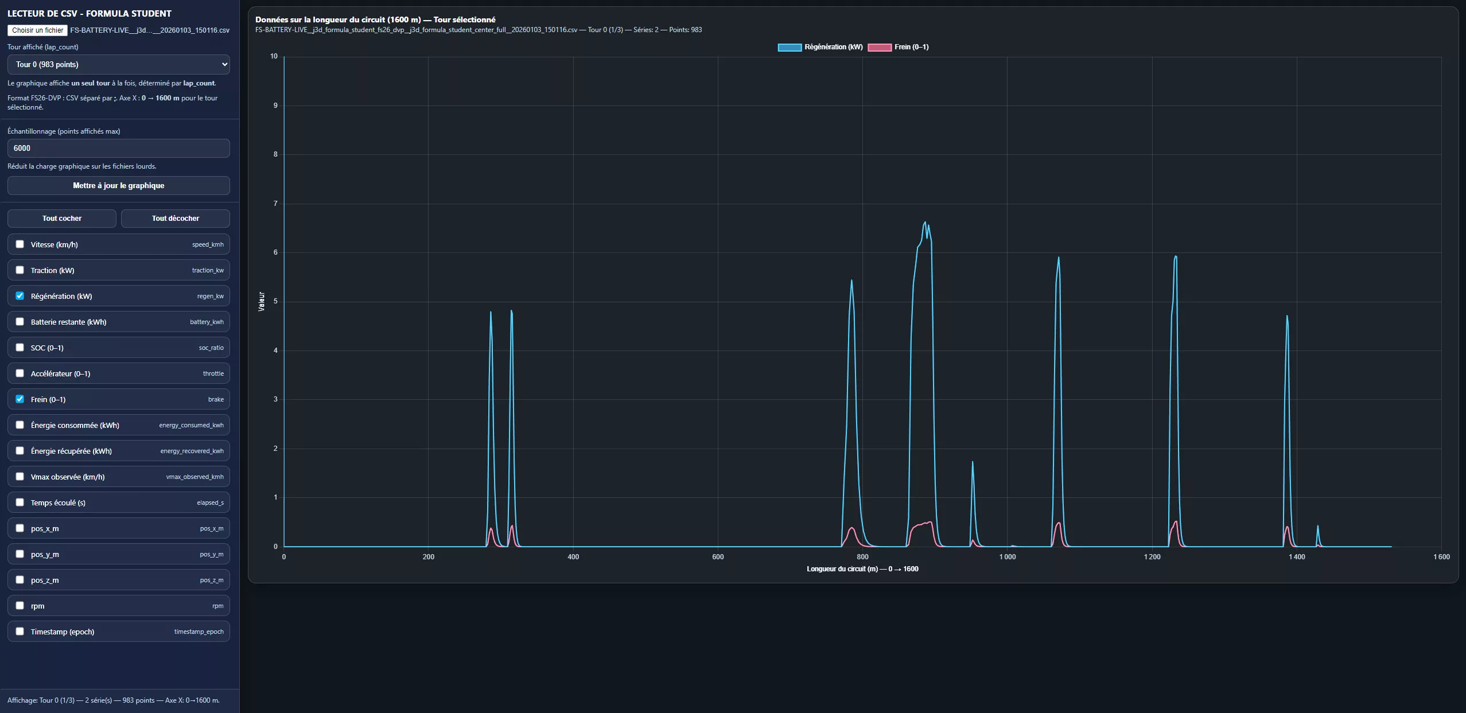Click the tallest regeneration peak on chart
Viewport: 1466px width, 713px height.
(924, 223)
